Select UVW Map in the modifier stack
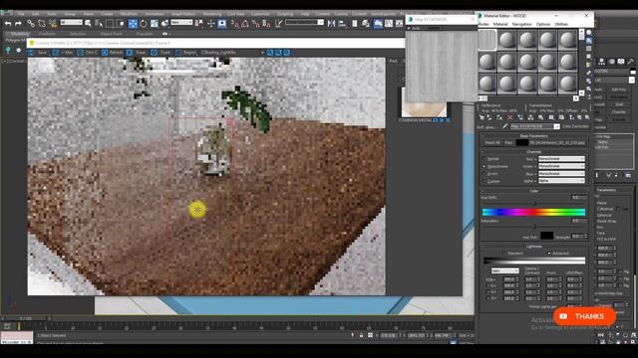The image size is (638, 358). [603, 137]
